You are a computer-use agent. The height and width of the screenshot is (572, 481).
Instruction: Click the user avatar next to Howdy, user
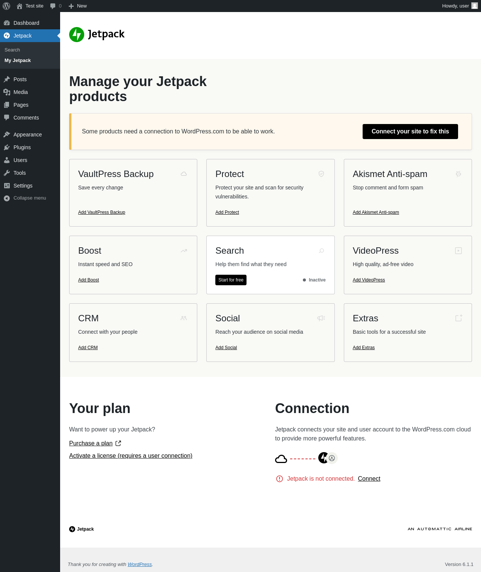coord(475,6)
